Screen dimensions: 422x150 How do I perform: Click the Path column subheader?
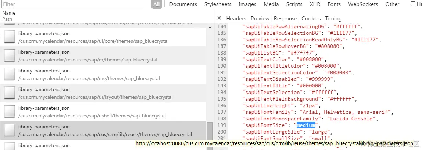7,19
